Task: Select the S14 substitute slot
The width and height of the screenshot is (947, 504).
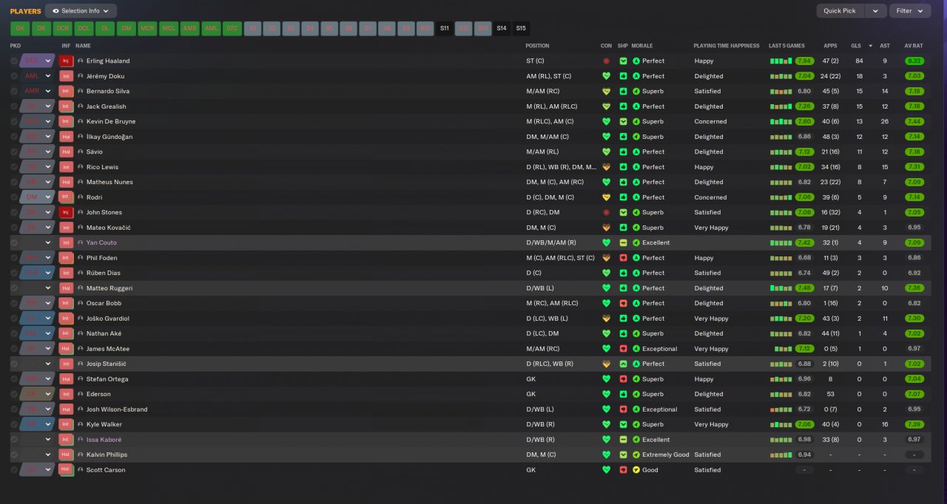Action: tap(502, 28)
